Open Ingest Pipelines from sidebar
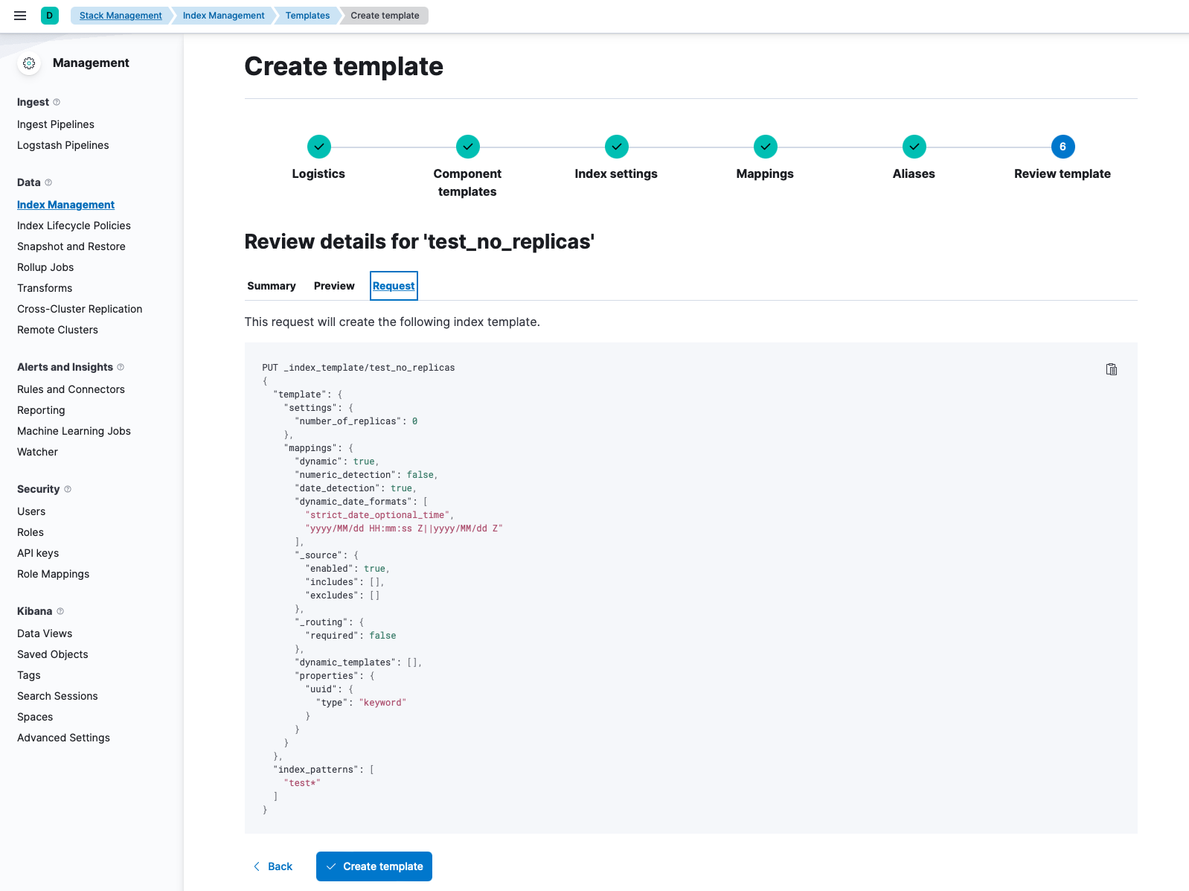The width and height of the screenshot is (1189, 891). [56, 124]
